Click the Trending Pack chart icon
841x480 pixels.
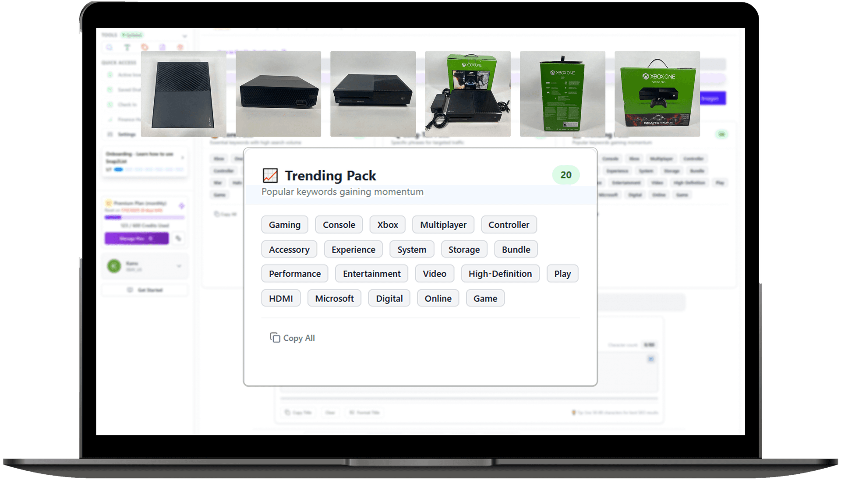pyautogui.click(x=270, y=176)
